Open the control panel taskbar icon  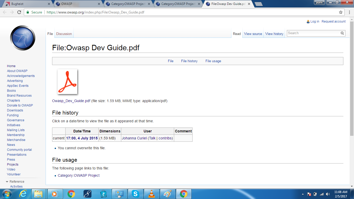119,194
